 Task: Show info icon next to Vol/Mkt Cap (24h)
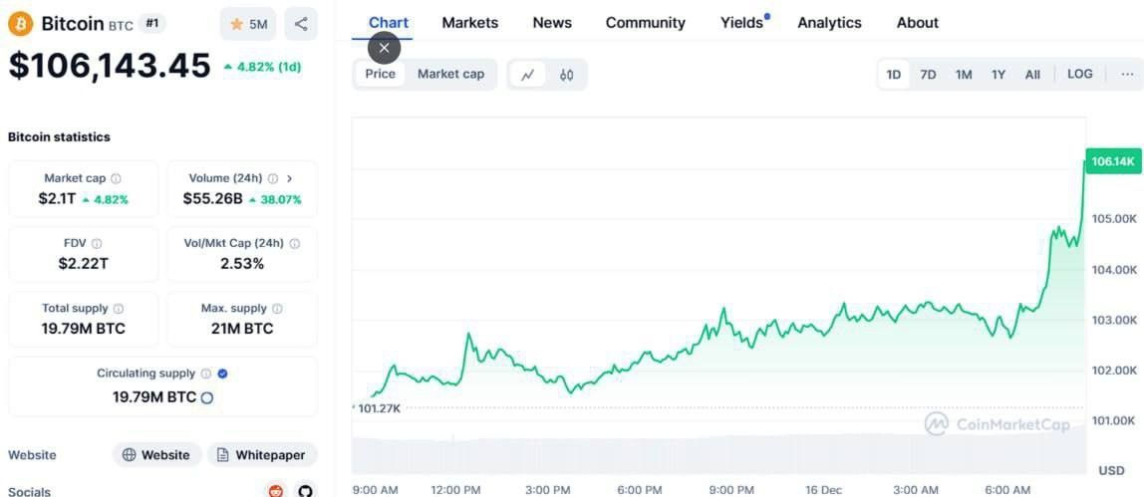[295, 243]
